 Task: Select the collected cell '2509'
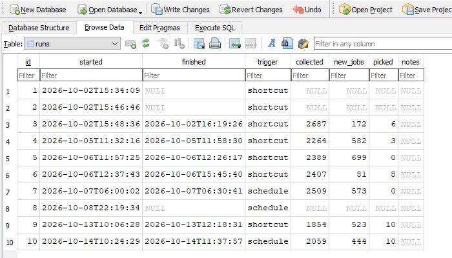coord(310,191)
